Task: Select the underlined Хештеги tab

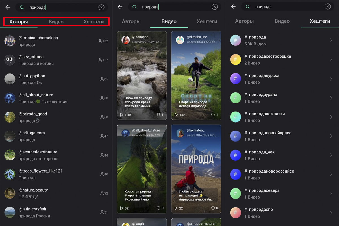Action: pyautogui.click(x=320, y=21)
